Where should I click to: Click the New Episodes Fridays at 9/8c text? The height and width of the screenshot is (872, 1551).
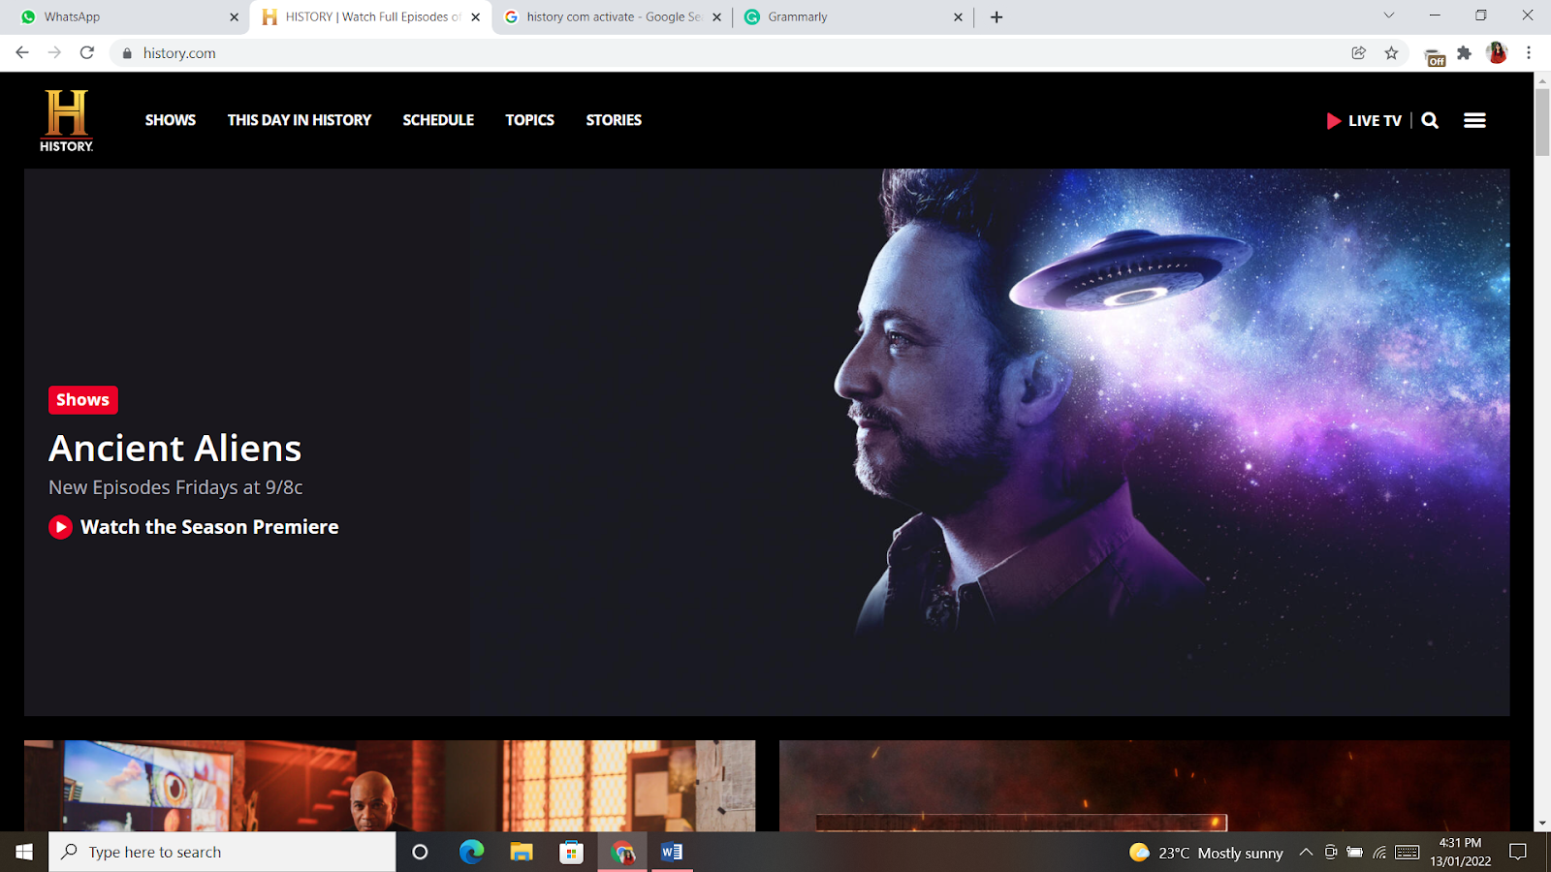point(175,487)
